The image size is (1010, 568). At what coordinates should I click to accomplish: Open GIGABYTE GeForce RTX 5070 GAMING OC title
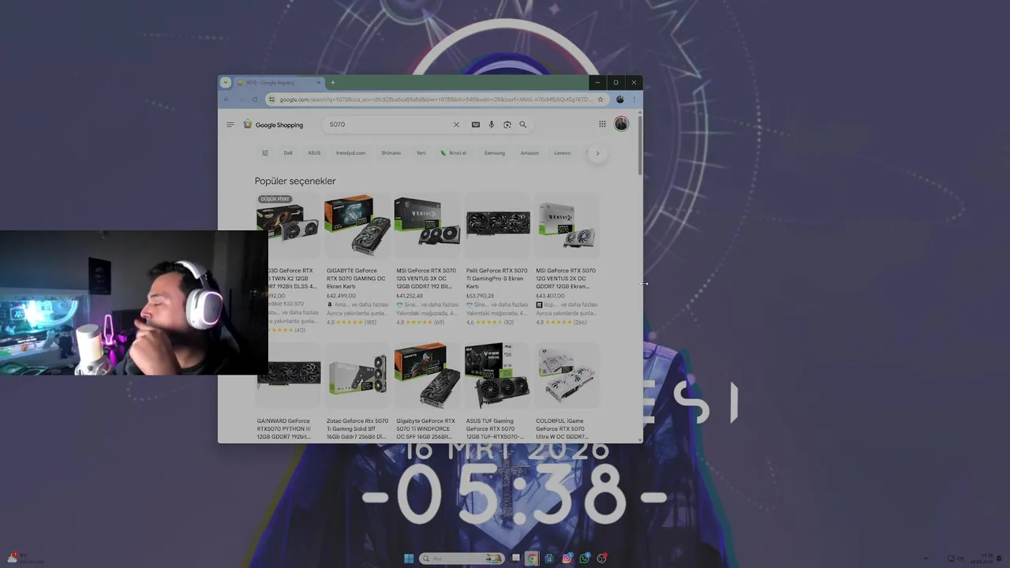356,278
